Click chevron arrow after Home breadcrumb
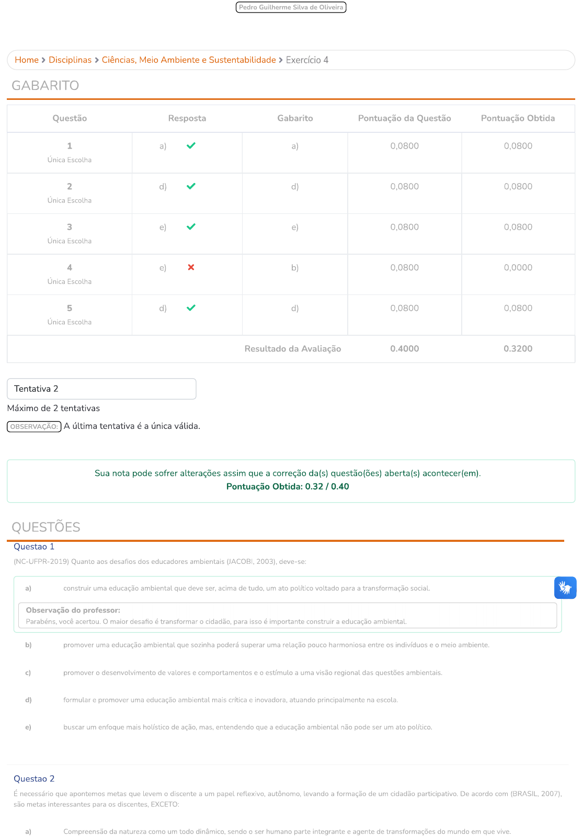Image resolution: width=582 pixels, height=840 pixels. [x=43, y=60]
